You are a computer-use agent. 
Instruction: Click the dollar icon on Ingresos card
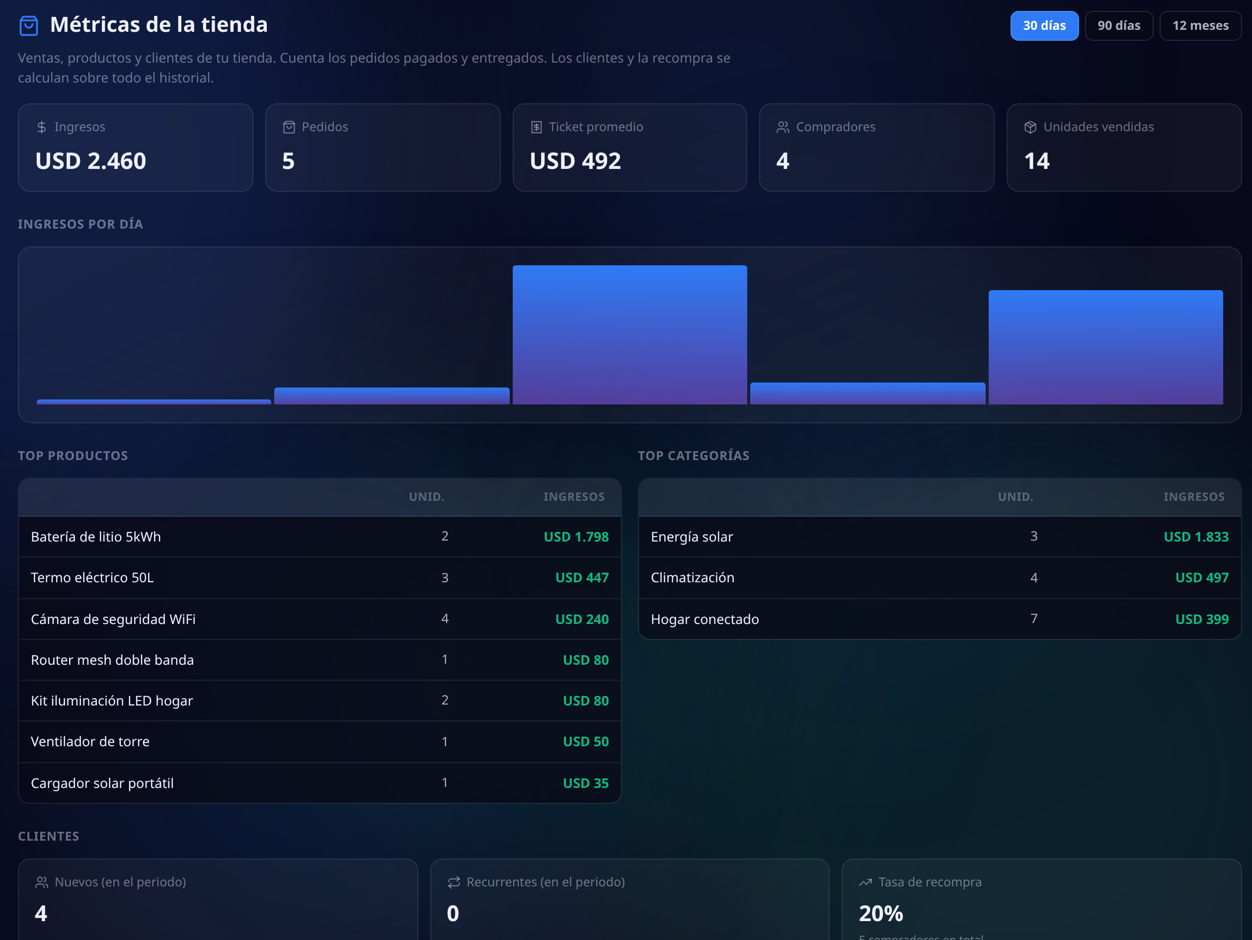(x=41, y=127)
